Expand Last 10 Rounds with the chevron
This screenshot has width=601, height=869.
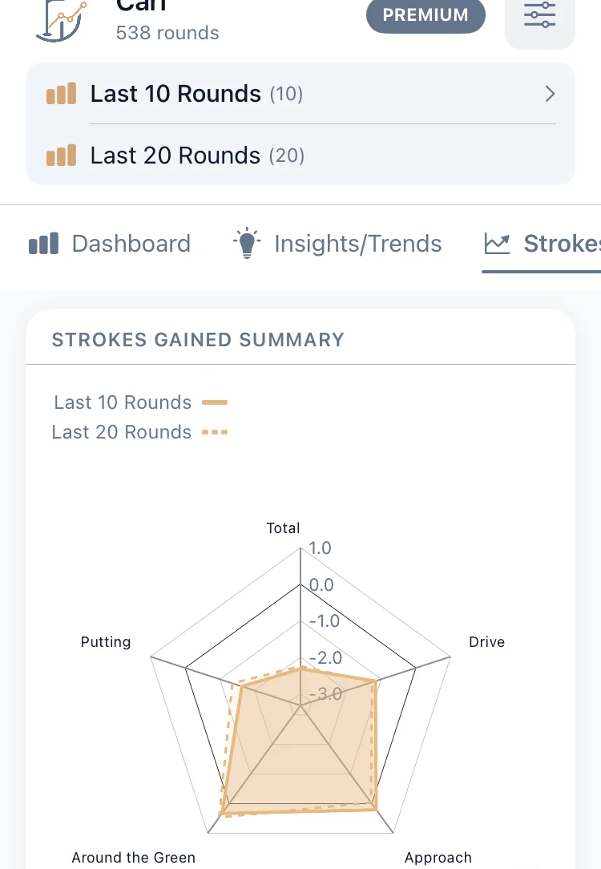coord(550,94)
